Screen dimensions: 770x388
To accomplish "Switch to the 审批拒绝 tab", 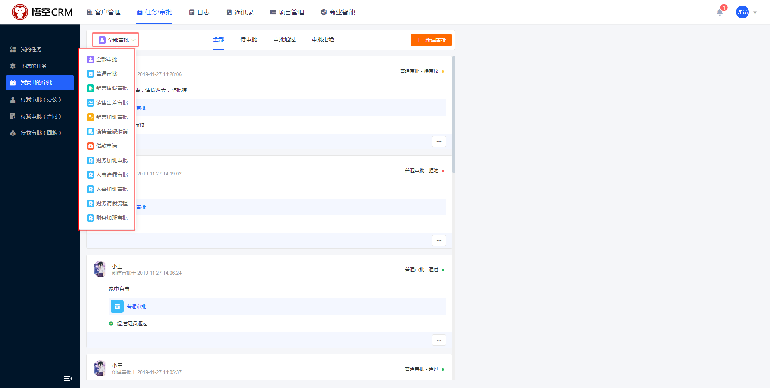I will 322,39.
